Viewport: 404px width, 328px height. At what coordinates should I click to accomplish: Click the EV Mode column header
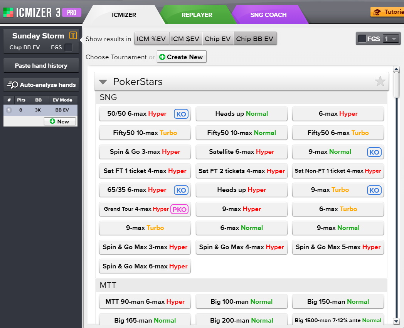point(62,100)
